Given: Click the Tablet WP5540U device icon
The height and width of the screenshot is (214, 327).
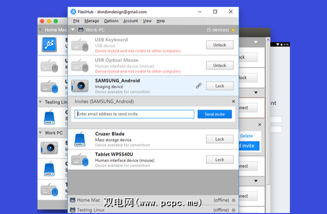Looking at the screenshot, I should 80,159.
